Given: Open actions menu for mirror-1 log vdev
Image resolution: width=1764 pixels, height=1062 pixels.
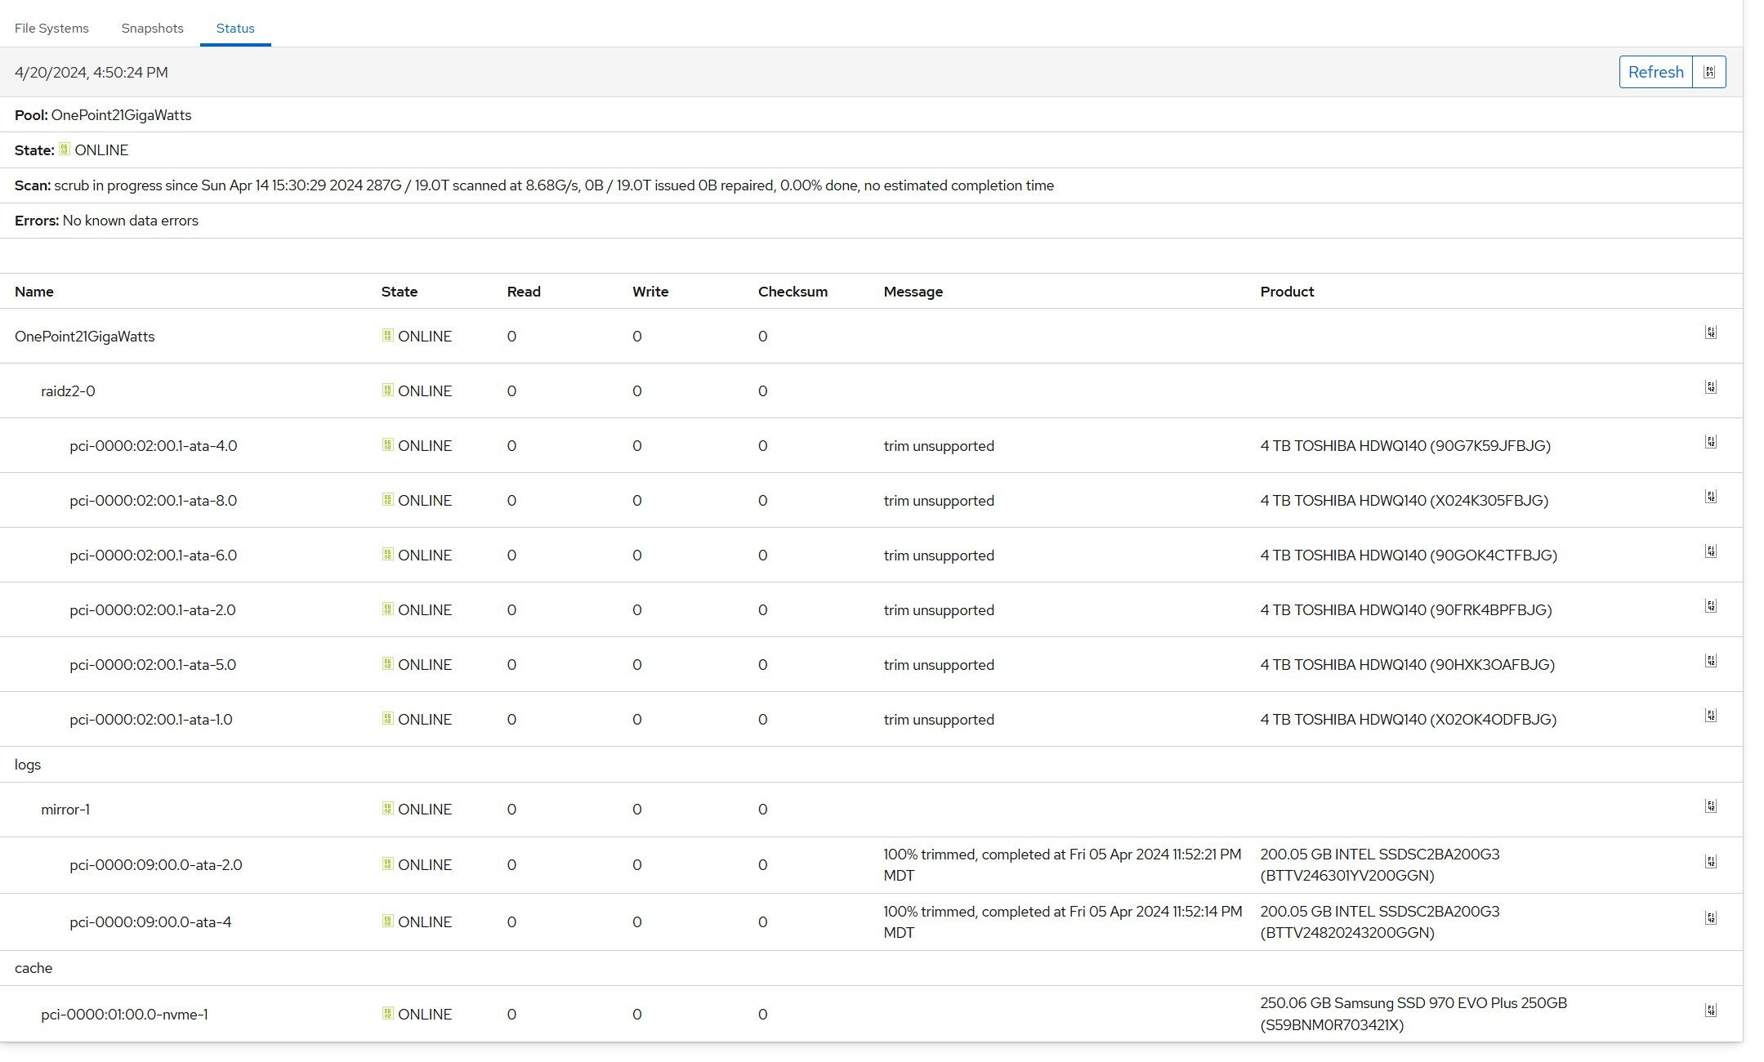Looking at the screenshot, I should click(x=1710, y=806).
